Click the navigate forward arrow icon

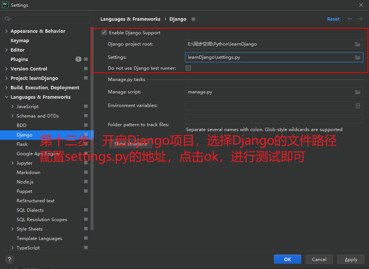(x=360, y=19)
